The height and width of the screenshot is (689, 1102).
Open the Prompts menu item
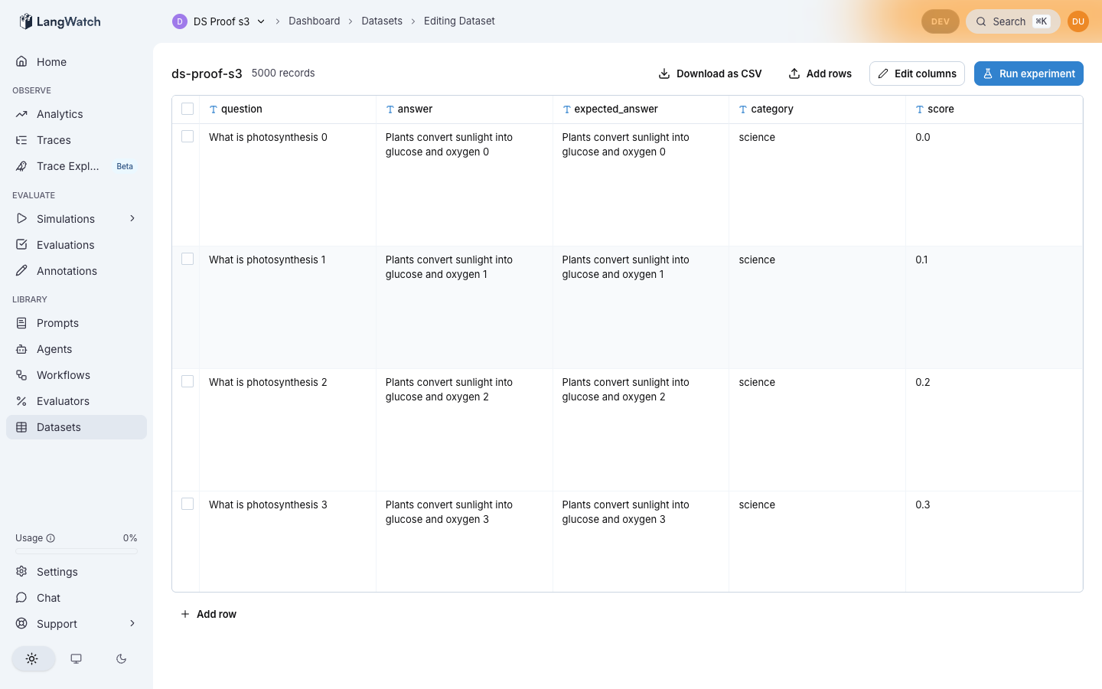click(77, 323)
